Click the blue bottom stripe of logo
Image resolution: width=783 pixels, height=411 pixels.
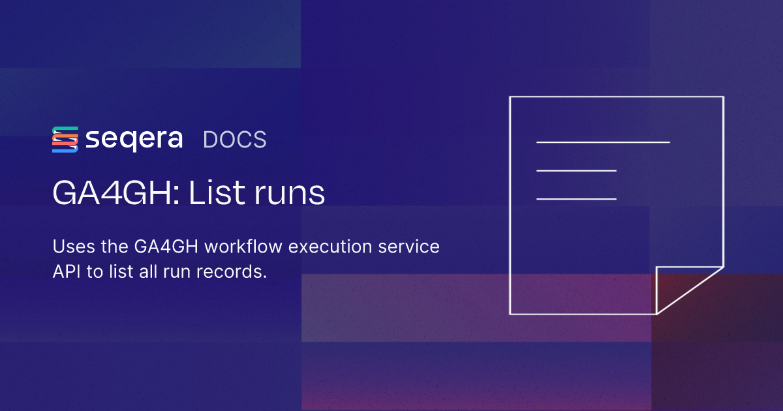pos(65,149)
